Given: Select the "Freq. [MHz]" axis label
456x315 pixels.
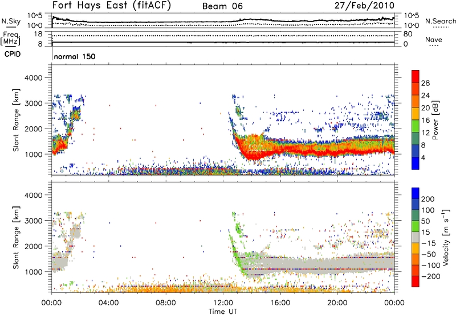Looking at the screenshot, I should [x=11, y=38].
